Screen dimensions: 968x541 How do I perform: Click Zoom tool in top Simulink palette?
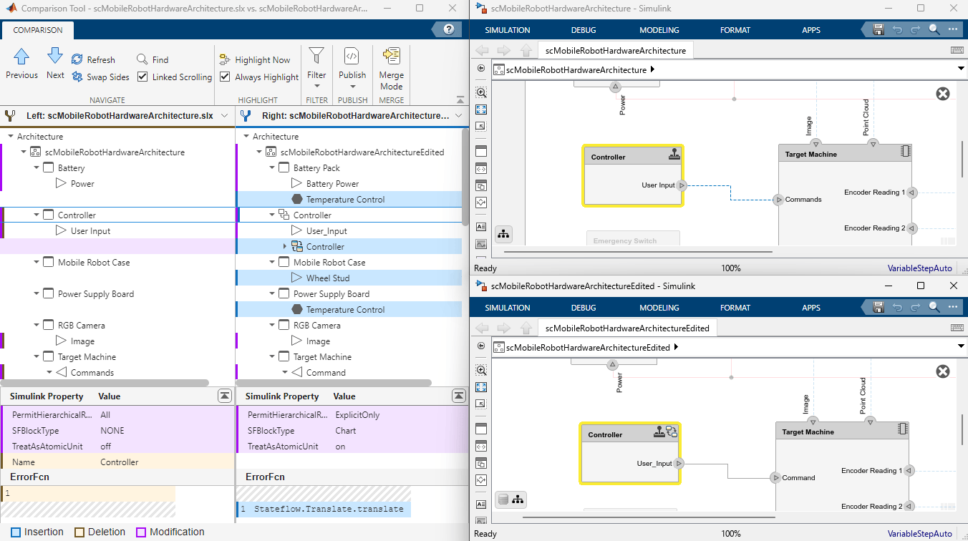click(x=481, y=92)
